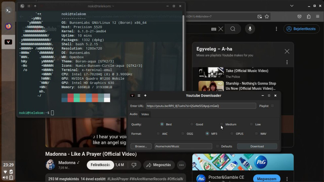Choose WAV format radio button
Image resolution: width=324 pixels, height=182 pixels.
(x=256, y=134)
